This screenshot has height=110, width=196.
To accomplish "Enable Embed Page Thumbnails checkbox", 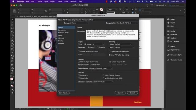I will [79, 62].
